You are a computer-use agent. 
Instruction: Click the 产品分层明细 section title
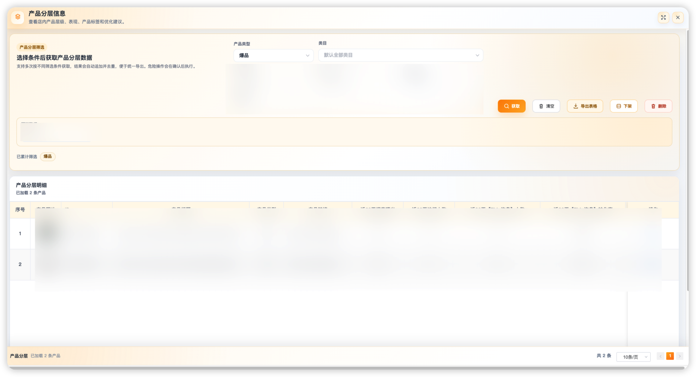click(x=31, y=185)
